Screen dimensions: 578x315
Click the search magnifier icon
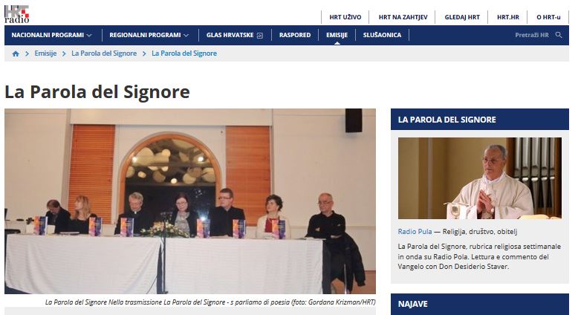559,35
